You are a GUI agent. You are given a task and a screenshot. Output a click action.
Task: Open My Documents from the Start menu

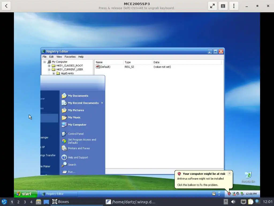tap(75, 96)
